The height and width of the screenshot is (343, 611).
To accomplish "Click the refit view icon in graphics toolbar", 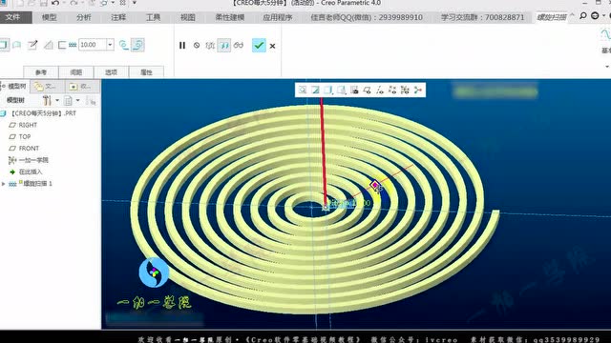I will coord(303,91).
